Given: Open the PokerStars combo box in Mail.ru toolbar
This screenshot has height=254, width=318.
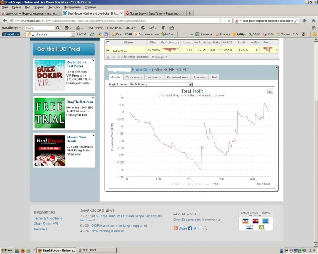Looking at the screenshot, I should pos(50,34).
